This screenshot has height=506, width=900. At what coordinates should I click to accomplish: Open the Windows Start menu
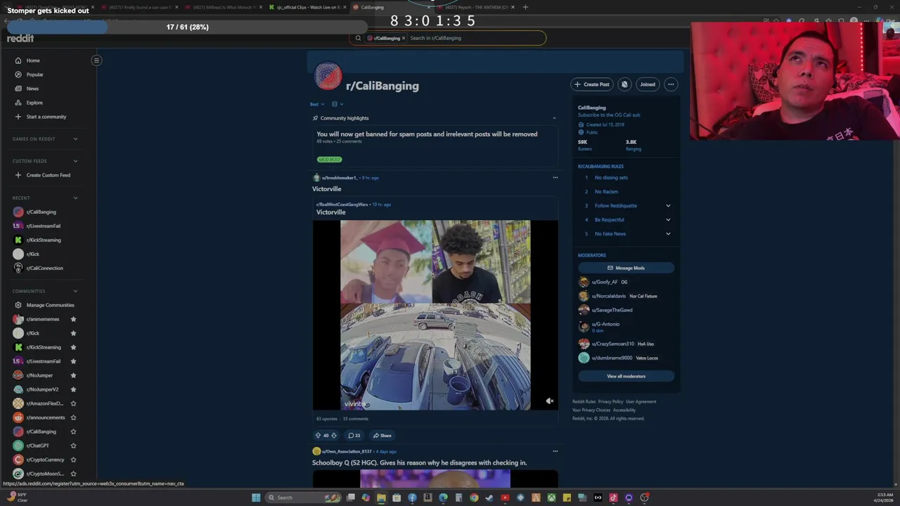[256, 498]
